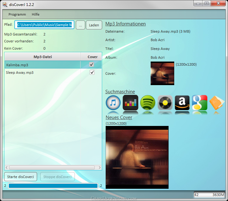Select the Google search engine icon
The height and width of the screenshot is (201, 228).
tap(200, 103)
